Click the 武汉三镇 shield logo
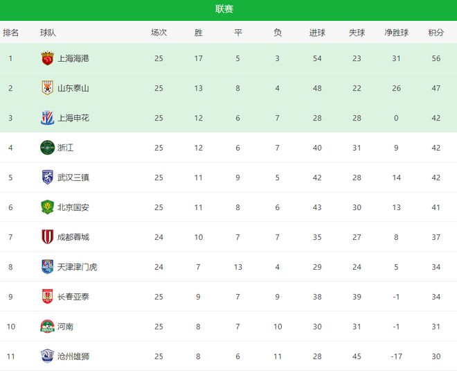 [47, 178]
